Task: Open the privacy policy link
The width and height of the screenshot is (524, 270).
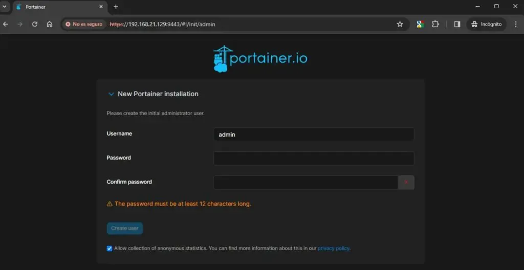Action: 333,249
